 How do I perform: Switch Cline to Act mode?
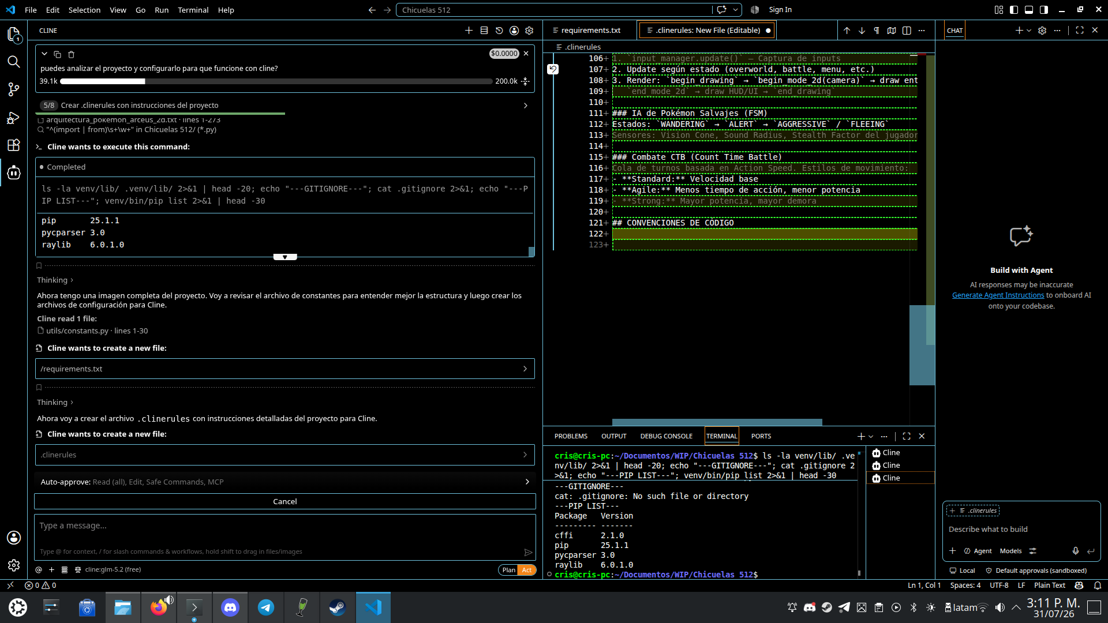click(x=527, y=570)
